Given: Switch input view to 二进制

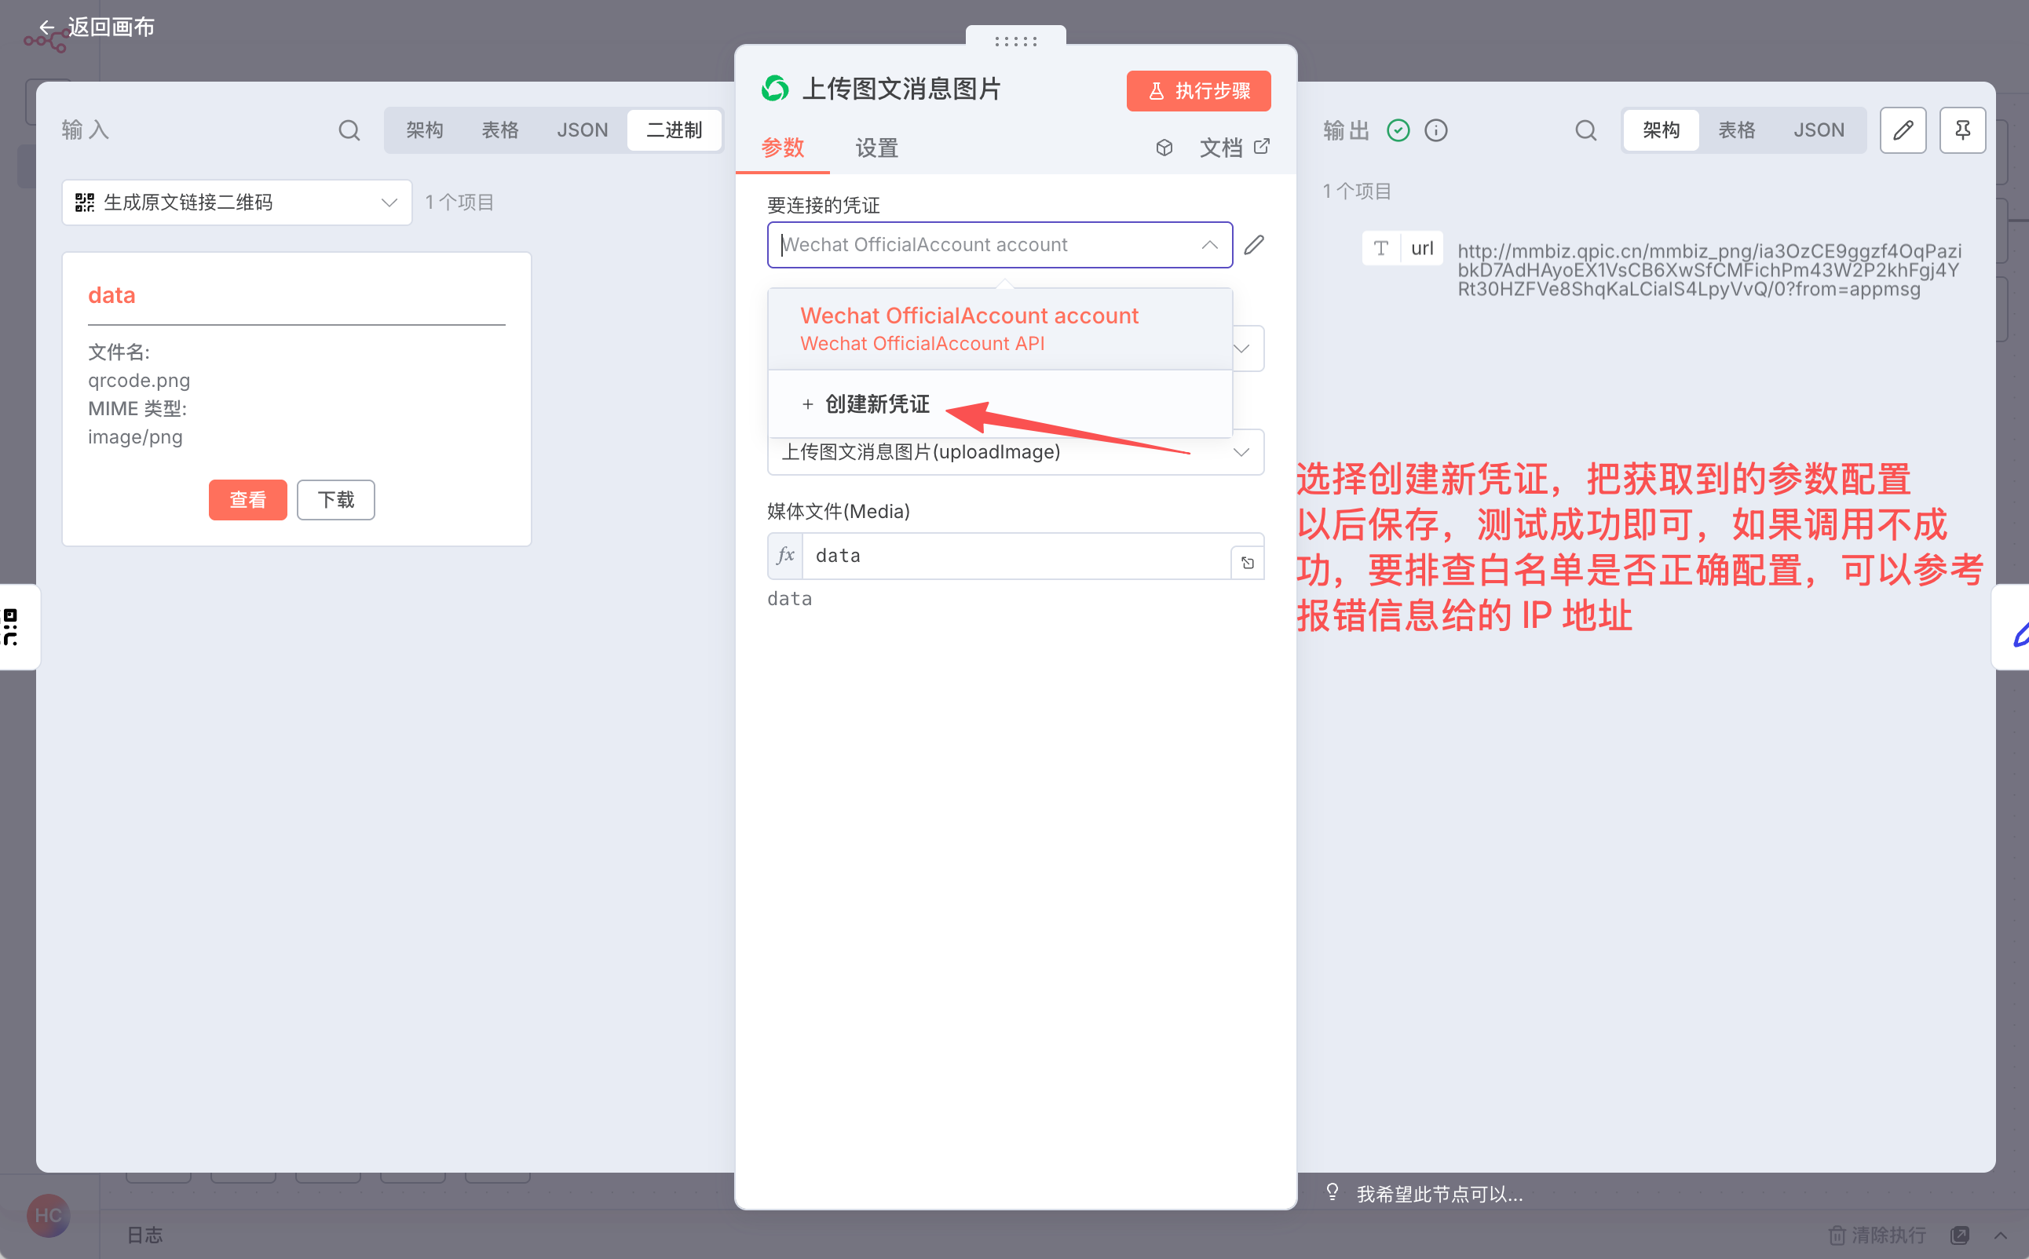Looking at the screenshot, I should click(x=674, y=131).
